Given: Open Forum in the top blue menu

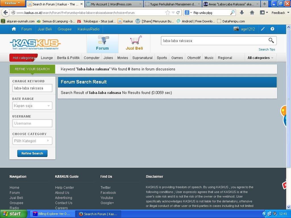Looking at the screenshot, I should coord(26,29).
